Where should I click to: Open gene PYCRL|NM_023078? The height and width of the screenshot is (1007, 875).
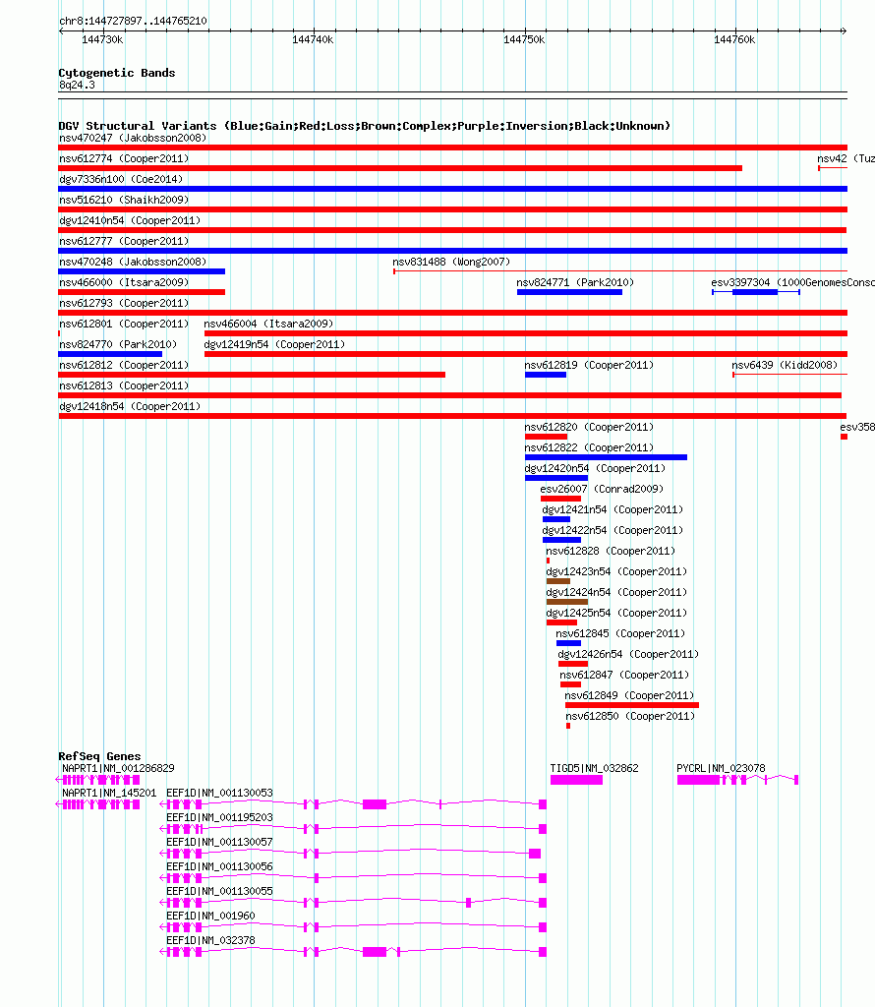pyautogui.click(x=721, y=768)
